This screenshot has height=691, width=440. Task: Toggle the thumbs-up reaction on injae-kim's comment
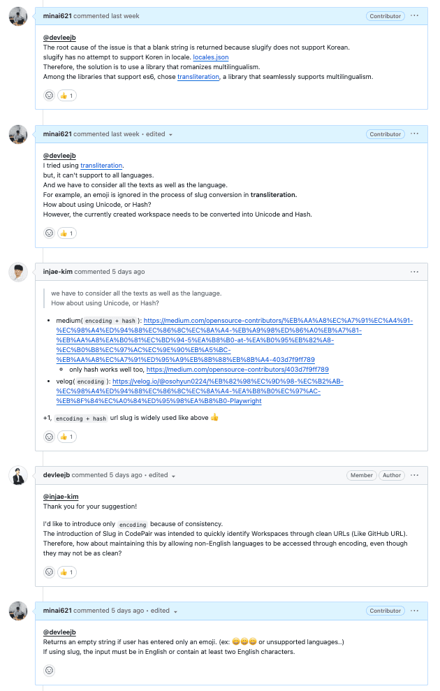tap(67, 436)
